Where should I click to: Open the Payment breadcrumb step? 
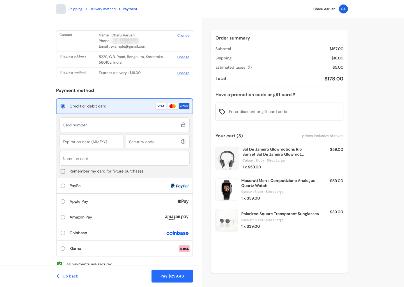(x=130, y=9)
